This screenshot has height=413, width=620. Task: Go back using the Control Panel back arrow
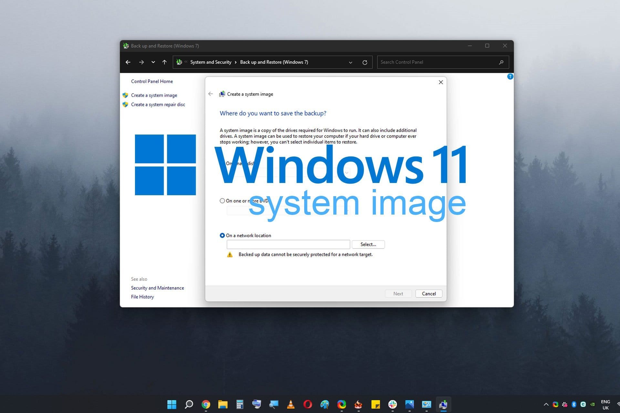click(x=128, y=62)
